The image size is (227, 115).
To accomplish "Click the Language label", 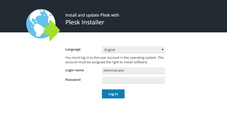I will pos(73,49).
